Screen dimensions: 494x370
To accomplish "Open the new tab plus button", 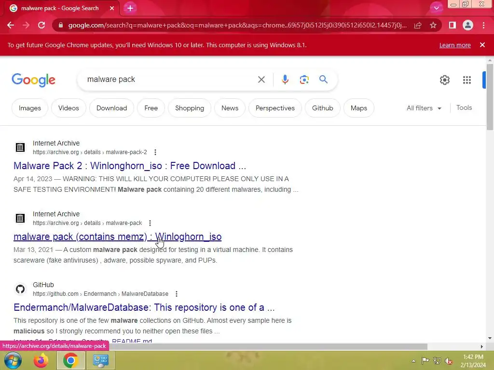I will point(130,8).
